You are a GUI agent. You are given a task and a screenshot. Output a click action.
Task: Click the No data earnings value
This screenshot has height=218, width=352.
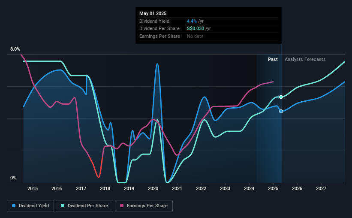point(196,36)
